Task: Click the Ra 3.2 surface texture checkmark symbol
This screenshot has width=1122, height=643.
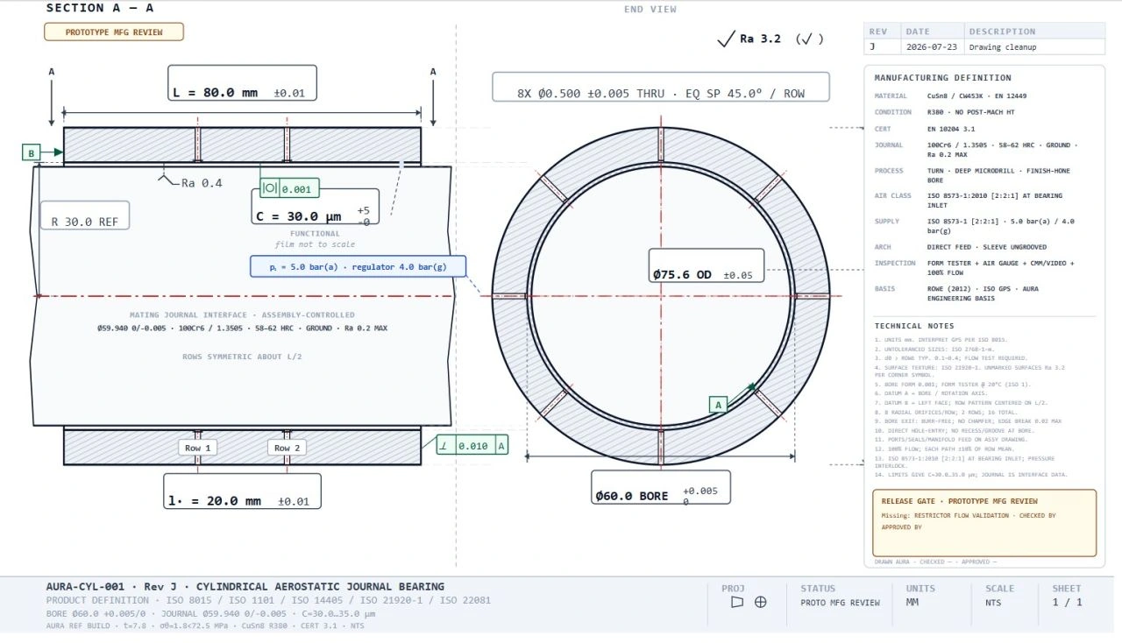Action: click(x=727, y=39)
